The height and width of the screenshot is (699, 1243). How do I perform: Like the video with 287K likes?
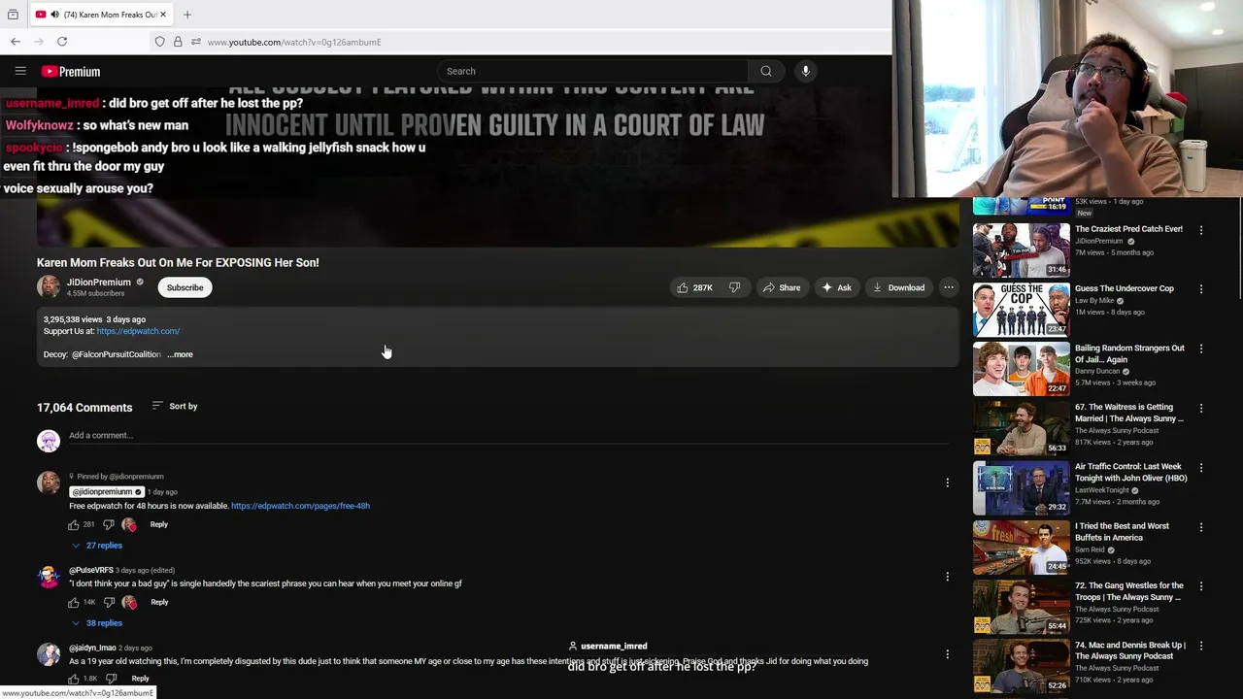coord(695,287)
